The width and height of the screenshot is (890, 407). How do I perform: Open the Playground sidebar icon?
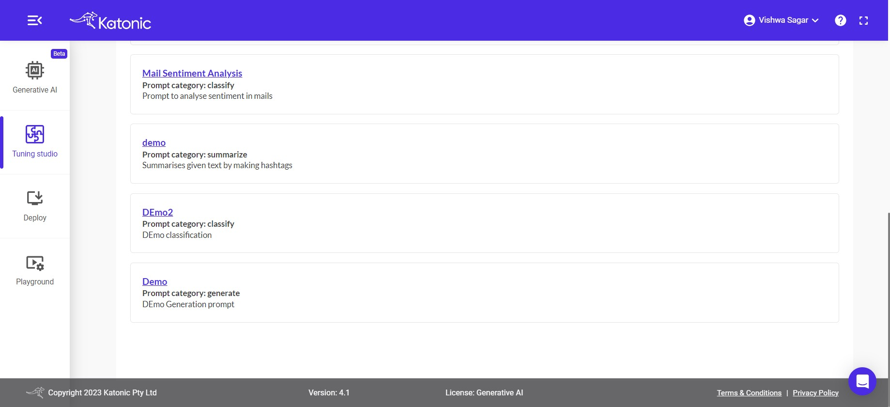35,263
